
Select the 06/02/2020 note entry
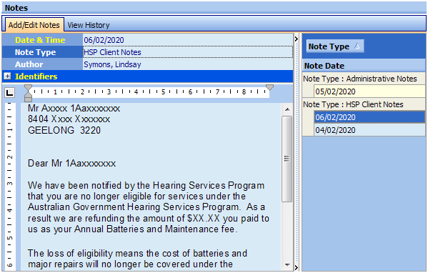coord(369,117)
